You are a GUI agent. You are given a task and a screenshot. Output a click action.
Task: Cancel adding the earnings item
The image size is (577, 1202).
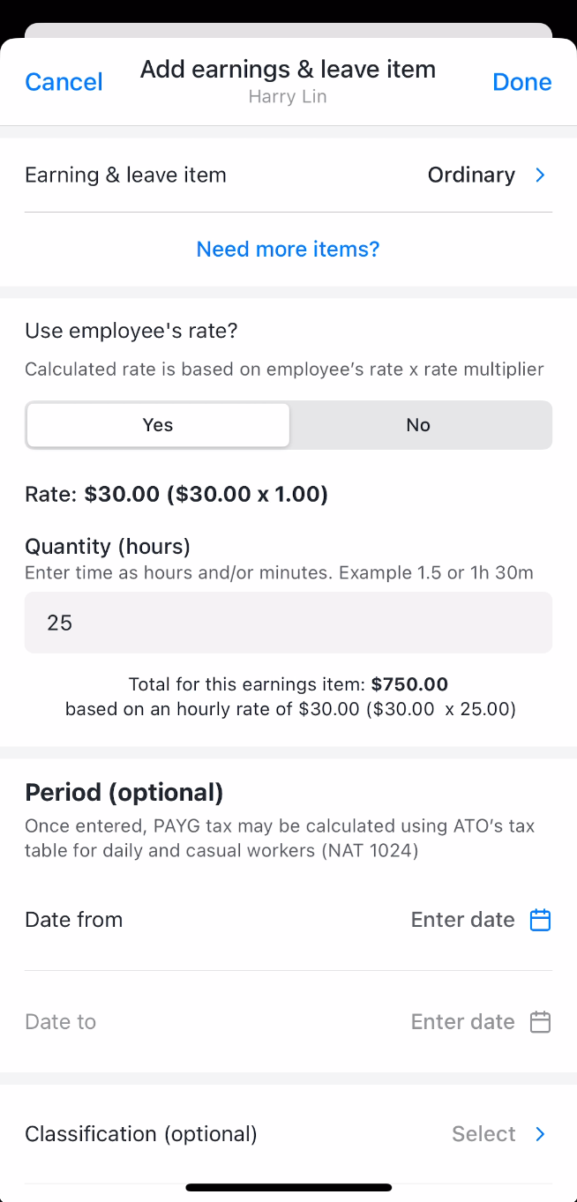[x=64, y=82]
